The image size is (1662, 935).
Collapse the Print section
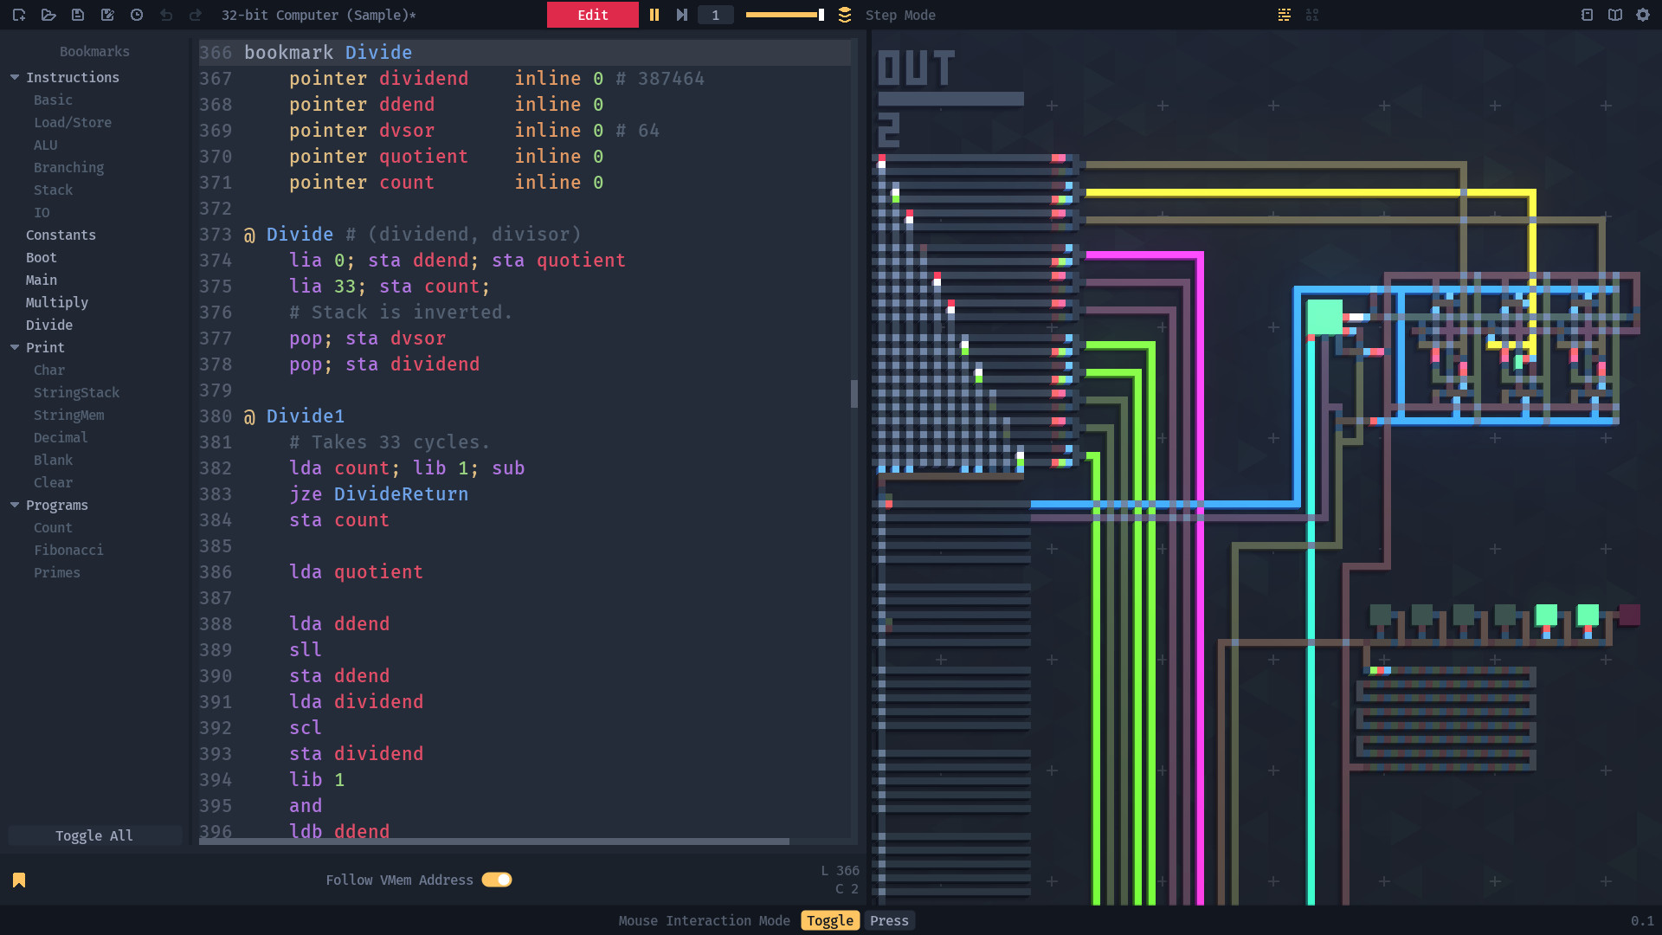14,347
